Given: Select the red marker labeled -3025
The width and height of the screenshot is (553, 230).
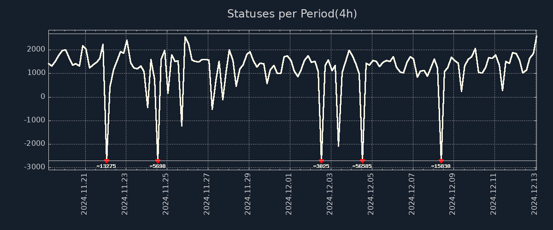Looking at the screenshot, I should [x=321, y=161].
